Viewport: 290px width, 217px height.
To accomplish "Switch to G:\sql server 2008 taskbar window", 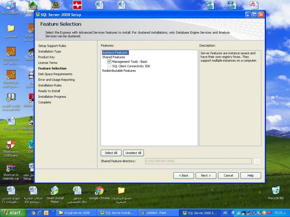I will pos(76,213).
